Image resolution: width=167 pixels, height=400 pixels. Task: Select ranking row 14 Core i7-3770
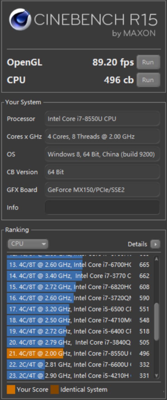pos(80,276)
